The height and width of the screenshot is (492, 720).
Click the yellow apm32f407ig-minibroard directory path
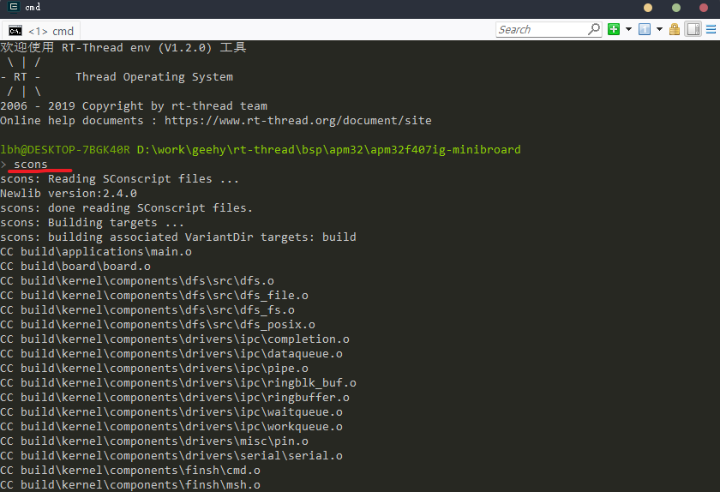328,150
